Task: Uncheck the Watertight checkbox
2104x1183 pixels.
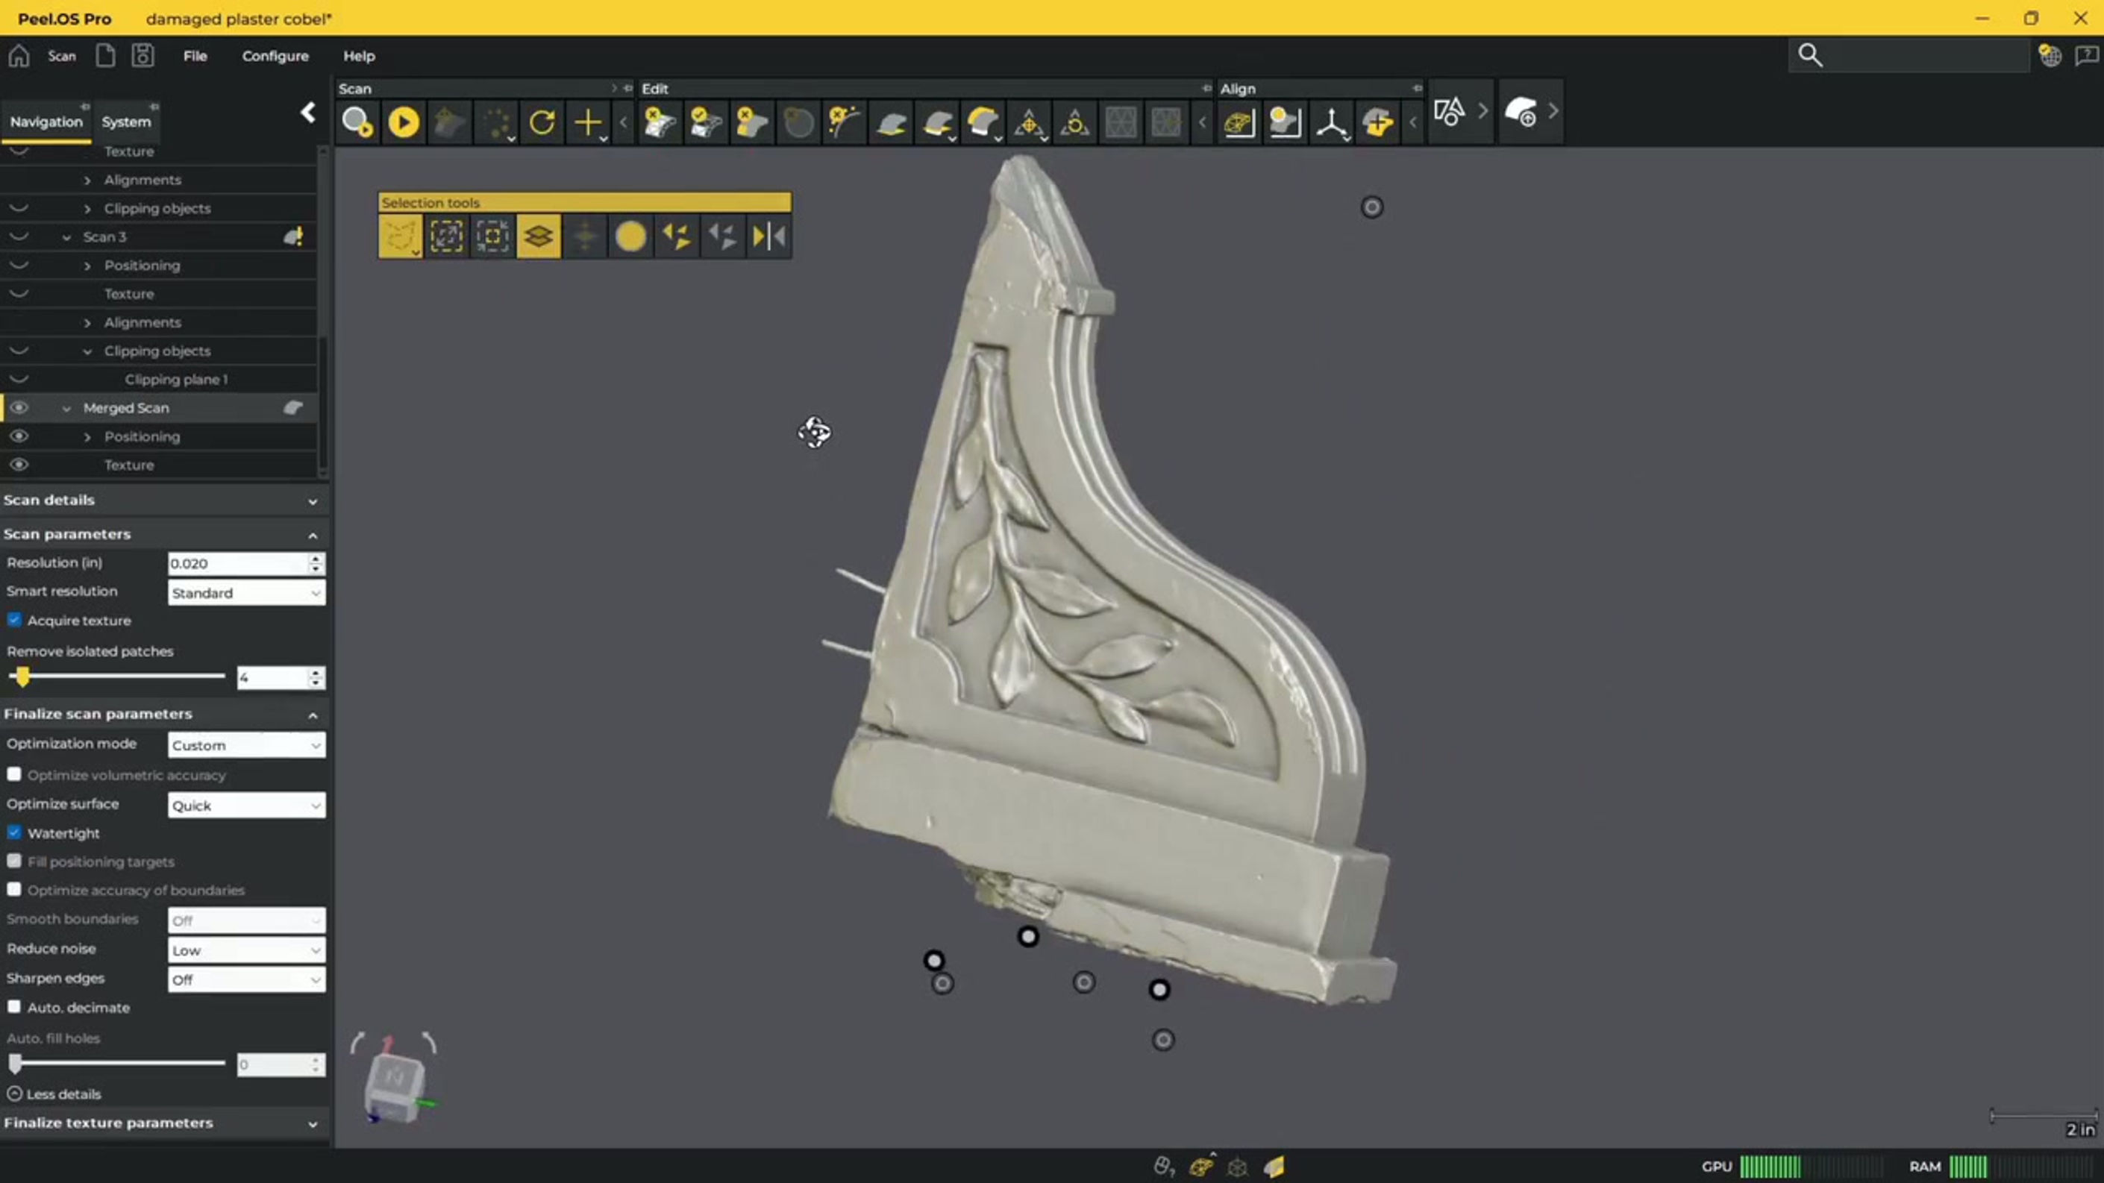Action: pos(14,832)
